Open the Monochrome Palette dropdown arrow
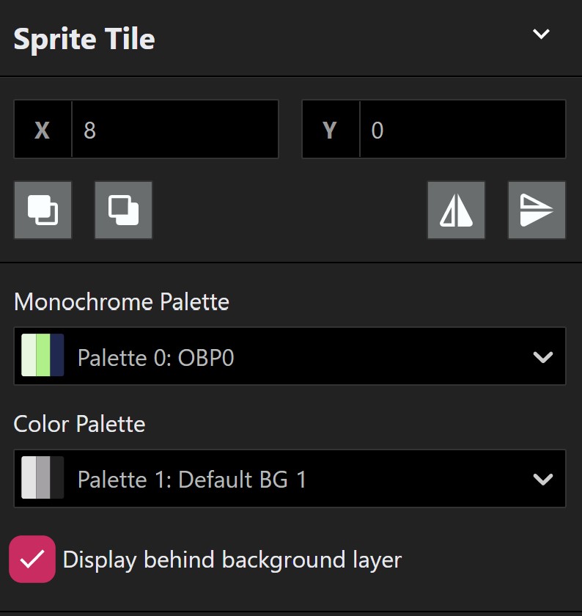The width and height of the screenshot is (582, 616). (x=542, y=357)
